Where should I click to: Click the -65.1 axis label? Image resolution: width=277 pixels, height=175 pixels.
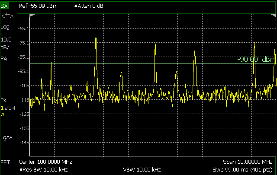pyautogui.click(x=24, y=29)
